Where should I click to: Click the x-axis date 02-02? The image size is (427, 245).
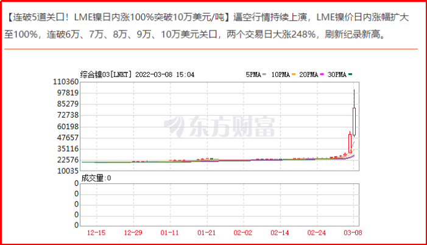pyautogui.click(x=243, y=233)
